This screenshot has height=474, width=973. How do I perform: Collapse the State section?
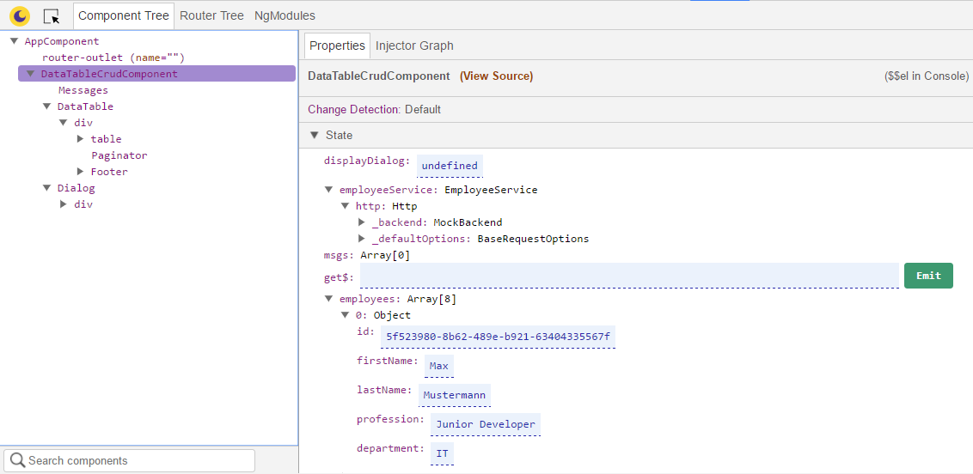315,135
